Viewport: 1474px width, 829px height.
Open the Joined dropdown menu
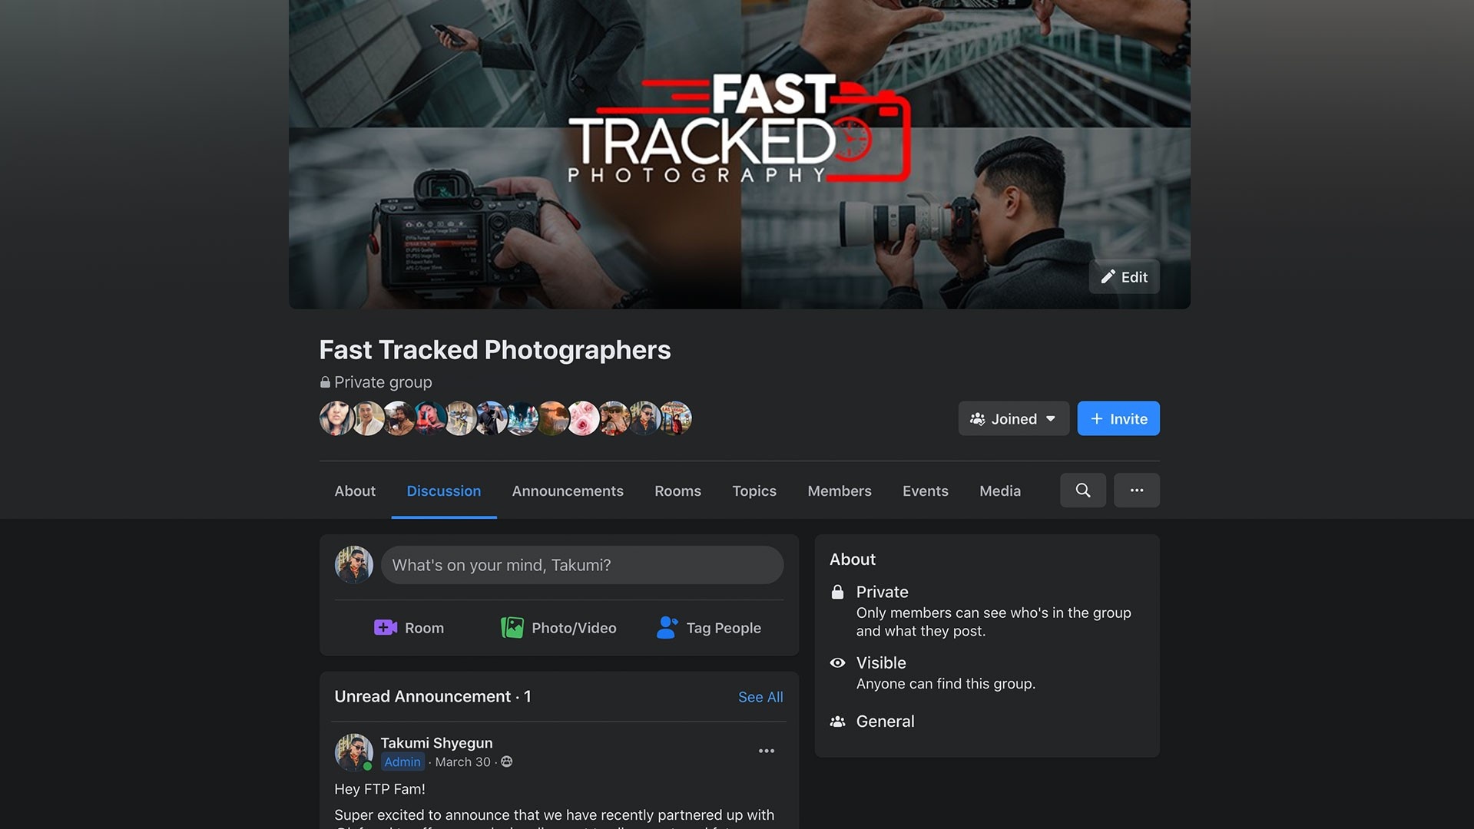1013,418
